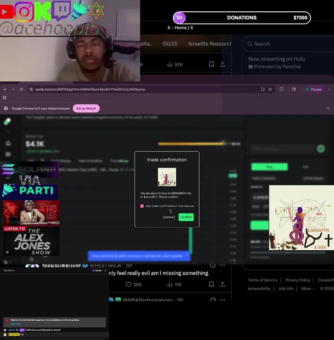Dismiss the default browser infobar
The height and width of the screenshot is (340, 334).
coord(328,109)
